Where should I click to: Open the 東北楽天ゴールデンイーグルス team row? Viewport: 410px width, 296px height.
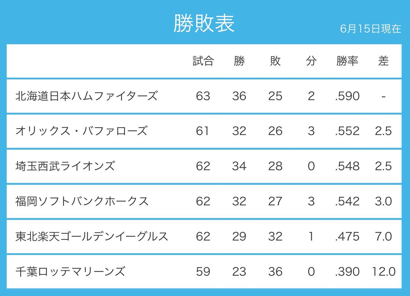[204, 236]
